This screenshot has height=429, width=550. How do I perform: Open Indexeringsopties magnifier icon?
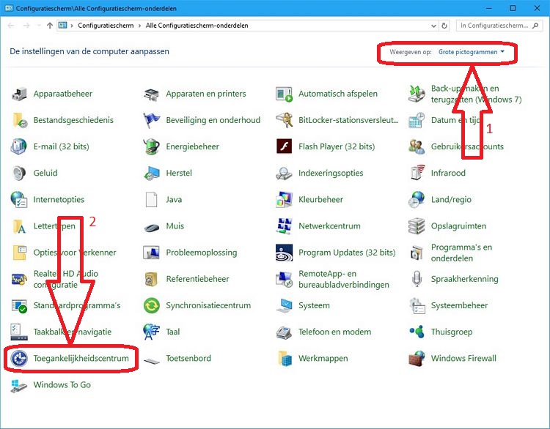[x=284, y=173]
